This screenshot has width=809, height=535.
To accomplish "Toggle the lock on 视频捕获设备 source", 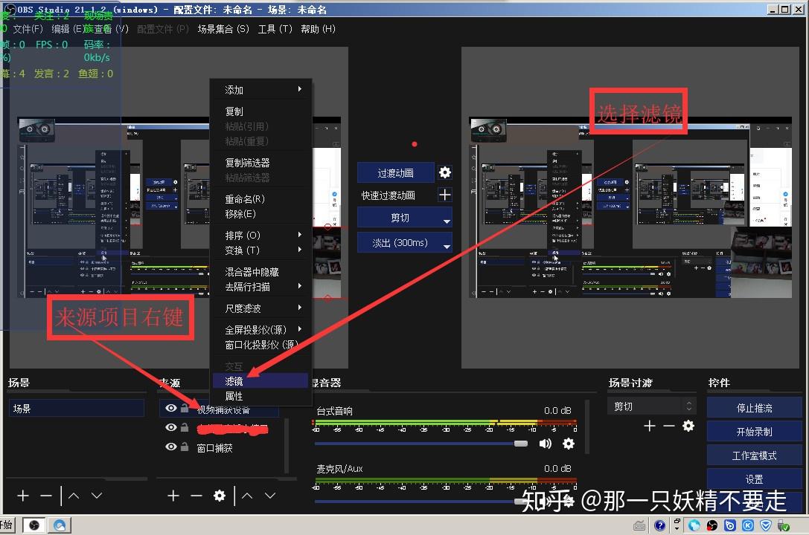I will 185,408.
